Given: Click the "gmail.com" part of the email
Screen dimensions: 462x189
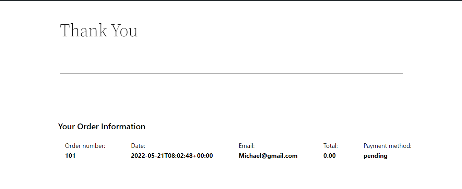Looking at the screenshot, I should [x=283, y=156].
